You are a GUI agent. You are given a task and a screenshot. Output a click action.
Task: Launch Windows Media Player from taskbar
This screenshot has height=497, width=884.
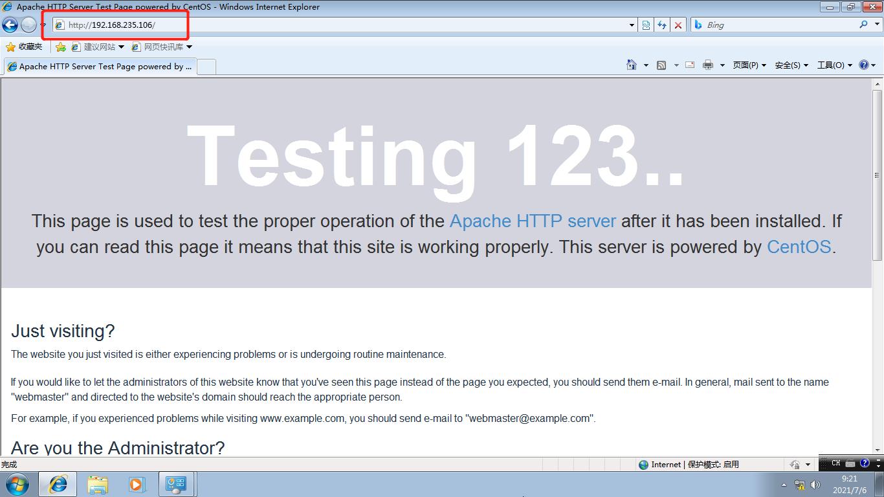(x=137, y=484)
